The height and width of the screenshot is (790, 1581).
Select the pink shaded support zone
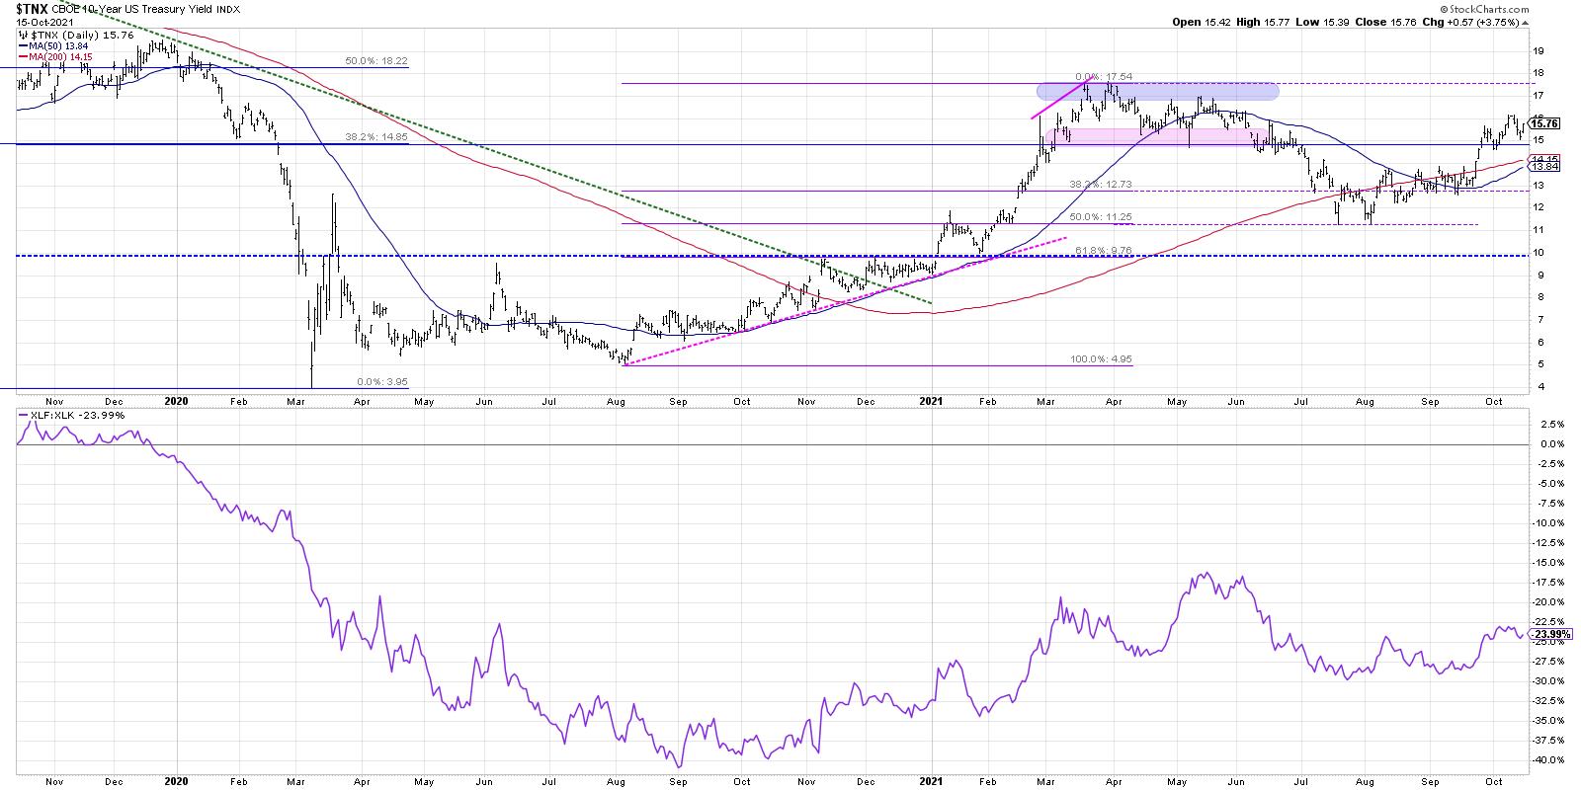tap(1145, 137)
